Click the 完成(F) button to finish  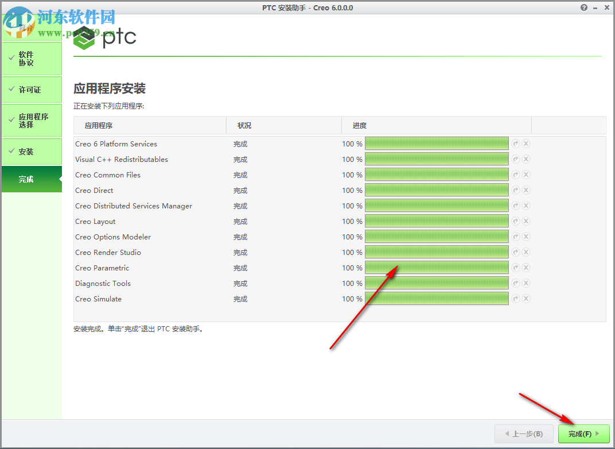583,433
